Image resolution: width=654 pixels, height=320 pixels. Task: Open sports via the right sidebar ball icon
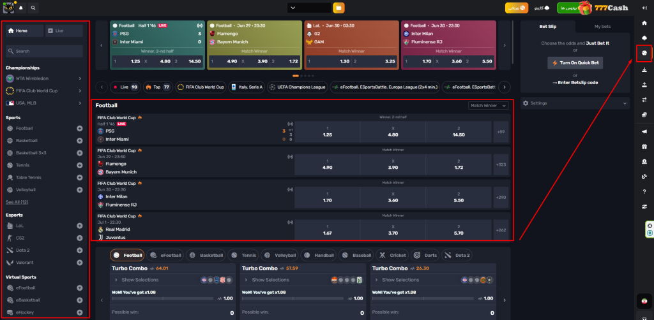[x=644, y=54]
